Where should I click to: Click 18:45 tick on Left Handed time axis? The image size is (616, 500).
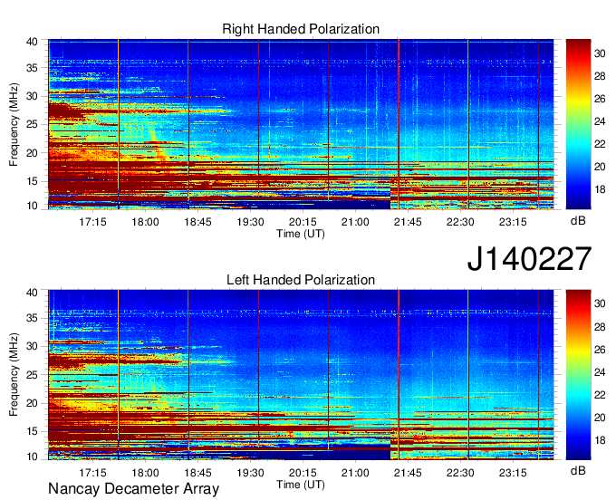(198, 473)
